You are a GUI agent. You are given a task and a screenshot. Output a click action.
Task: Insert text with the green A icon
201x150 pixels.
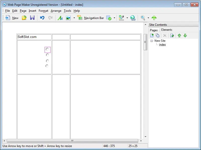click(x=60, y=18)
